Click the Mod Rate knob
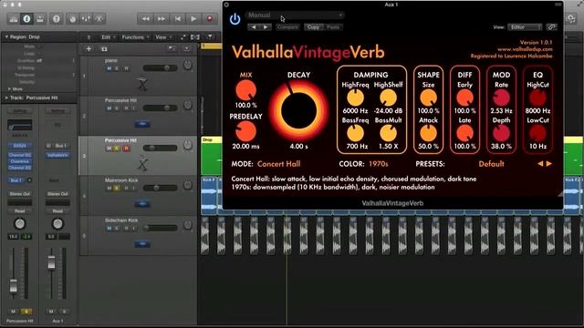Viewport: 584px width, 328px height. click(501, 97)
